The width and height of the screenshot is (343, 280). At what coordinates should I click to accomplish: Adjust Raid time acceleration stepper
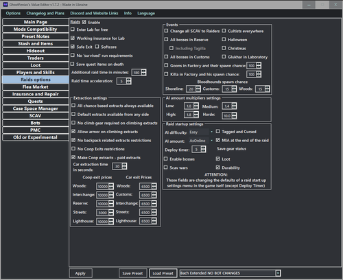(x=129, y=81)
